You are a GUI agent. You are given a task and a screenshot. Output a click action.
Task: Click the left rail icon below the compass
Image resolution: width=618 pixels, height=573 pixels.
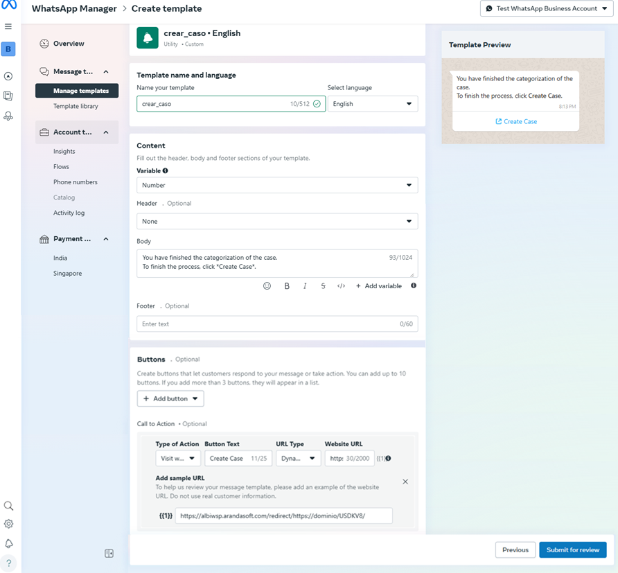coord(8,96)
